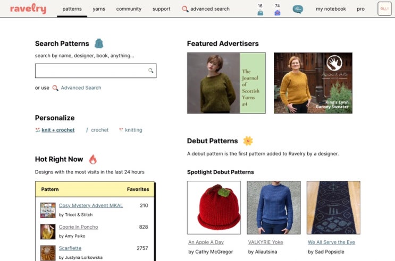This screenshot has height=261, width=395.
Task: Open the VALKYRIE Yoke link
Action: (x=265, y=242)
